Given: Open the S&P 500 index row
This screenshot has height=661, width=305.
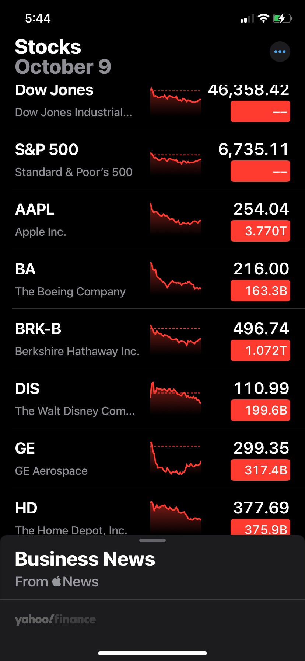Looking at the screenshot, I should pyautogui.click(x=74, y=159).
